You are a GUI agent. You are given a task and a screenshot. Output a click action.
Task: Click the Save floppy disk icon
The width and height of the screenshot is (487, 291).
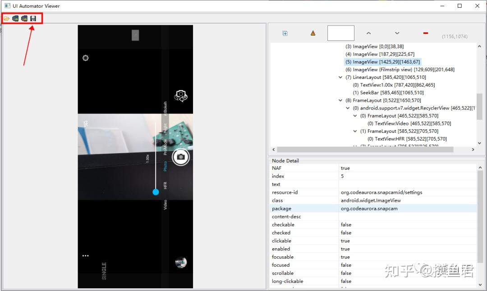point(33,18)
